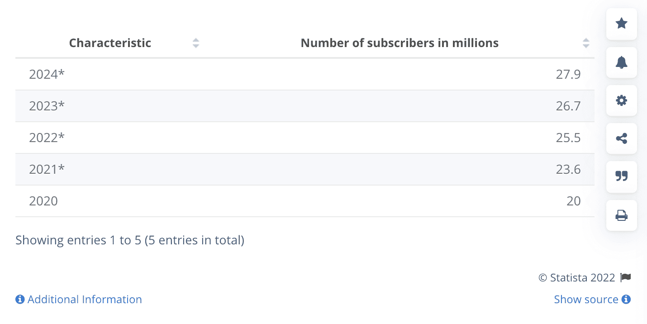Select the 2020 table row
The image size is (647, 324).
pyautogui.click(x=305, y=201)
